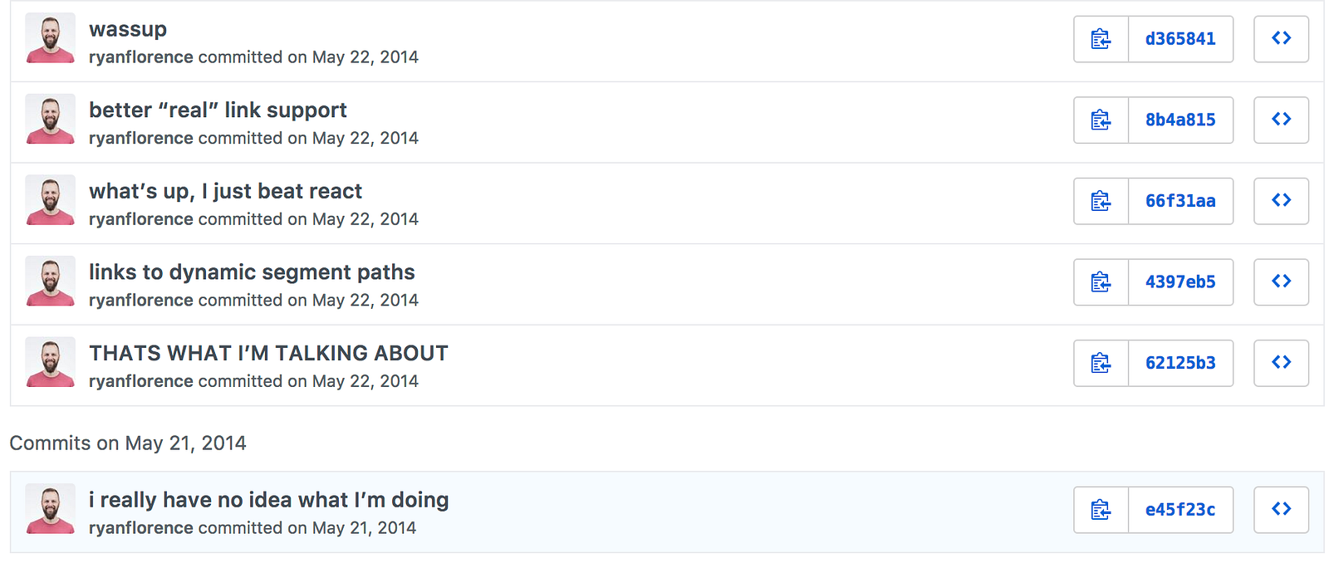Open commit hash link e45f23c
This screenshot has height=563, width=1329.
click(1180, 510)
